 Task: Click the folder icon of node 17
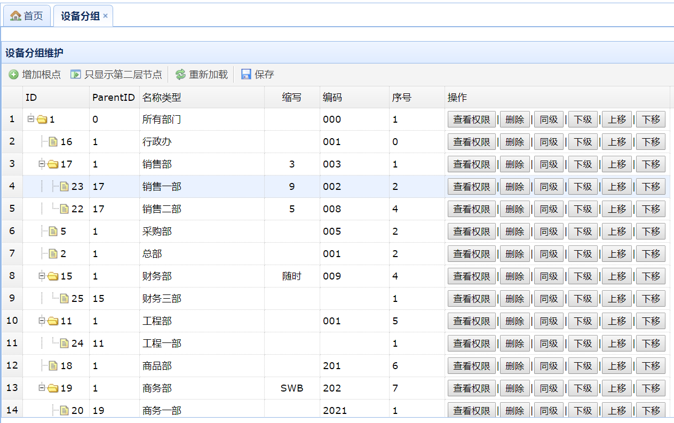point(53,164)
